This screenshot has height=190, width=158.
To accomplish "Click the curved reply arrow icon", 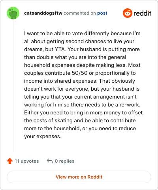I will (x=50, y=161).
